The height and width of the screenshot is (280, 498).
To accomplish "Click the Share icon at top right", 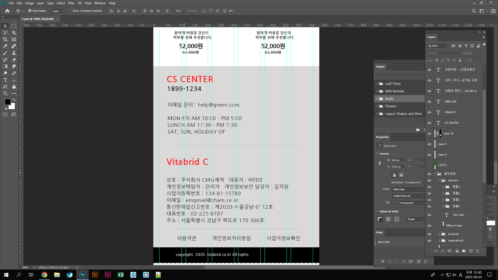I will pos(493,11).
